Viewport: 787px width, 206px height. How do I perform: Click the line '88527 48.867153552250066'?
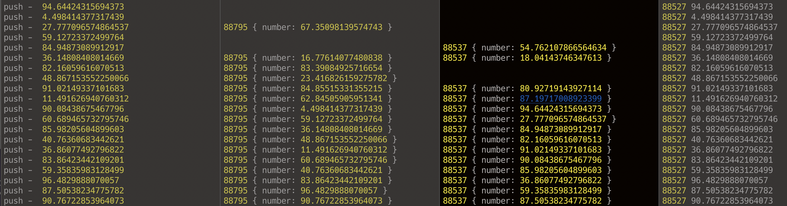tap(720, 78)
